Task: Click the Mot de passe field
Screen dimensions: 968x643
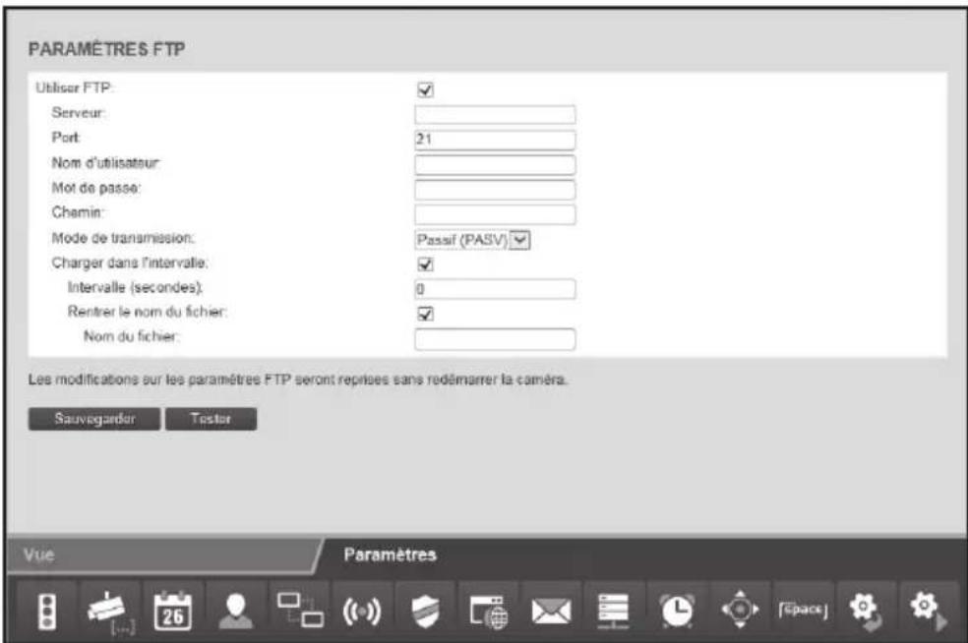Action: (x=495, y=190)
